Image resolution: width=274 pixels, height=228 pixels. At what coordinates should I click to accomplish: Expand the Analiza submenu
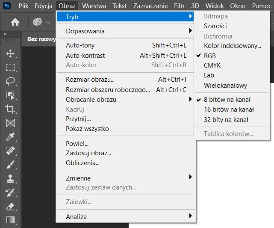coord(125,216)
